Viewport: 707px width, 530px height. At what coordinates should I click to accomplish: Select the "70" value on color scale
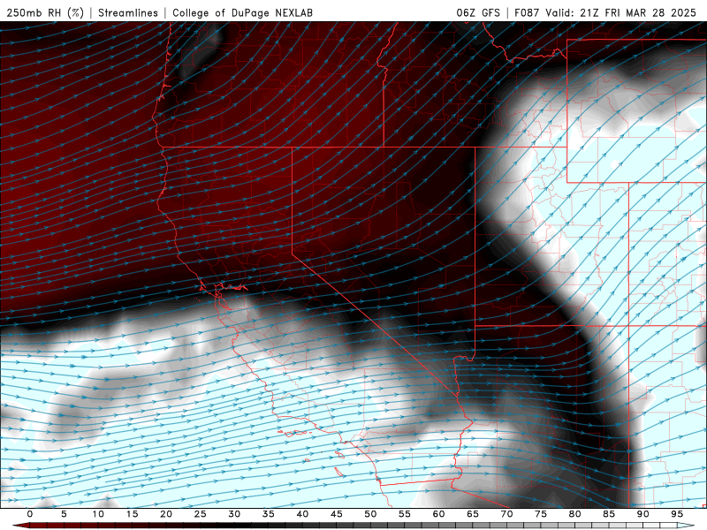[506, 514]
